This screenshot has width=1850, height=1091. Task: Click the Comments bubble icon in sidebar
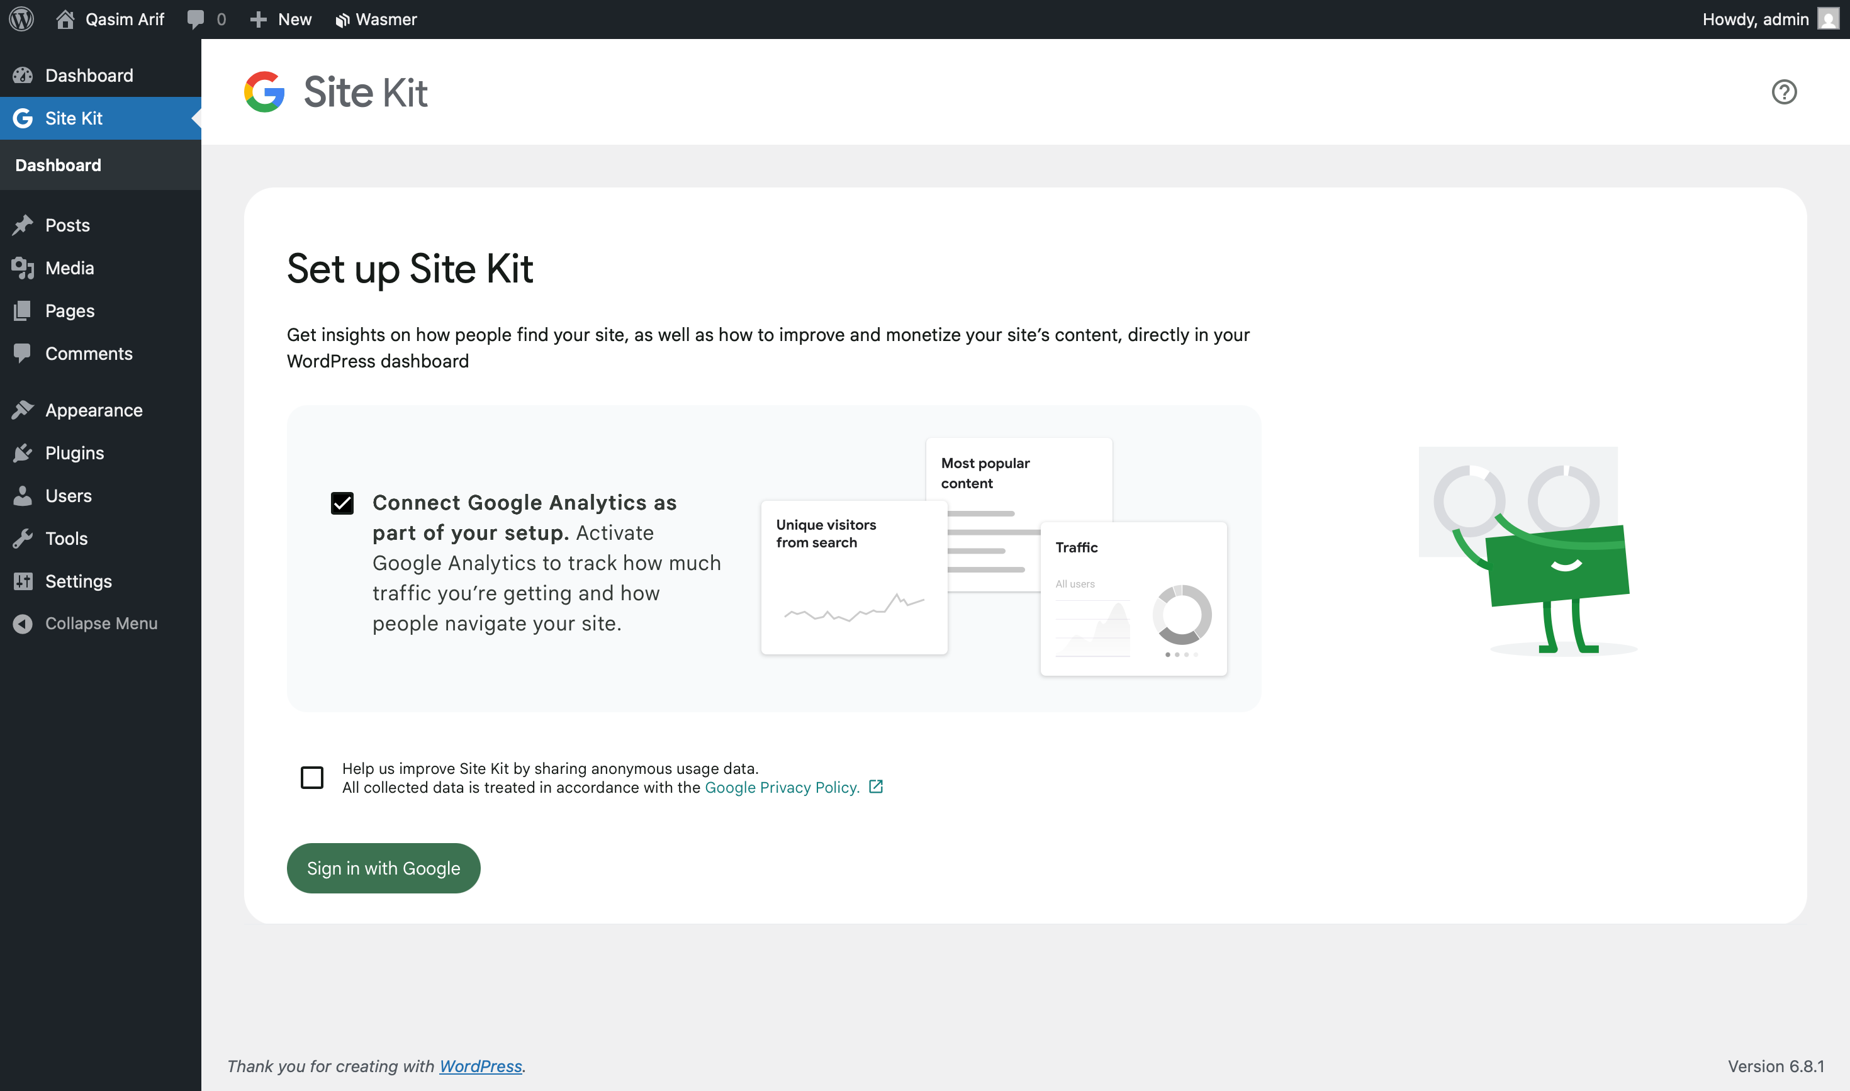[23, 354]
